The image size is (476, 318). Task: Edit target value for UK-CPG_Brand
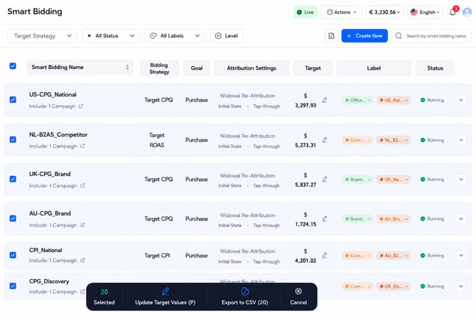click(325, 180)
